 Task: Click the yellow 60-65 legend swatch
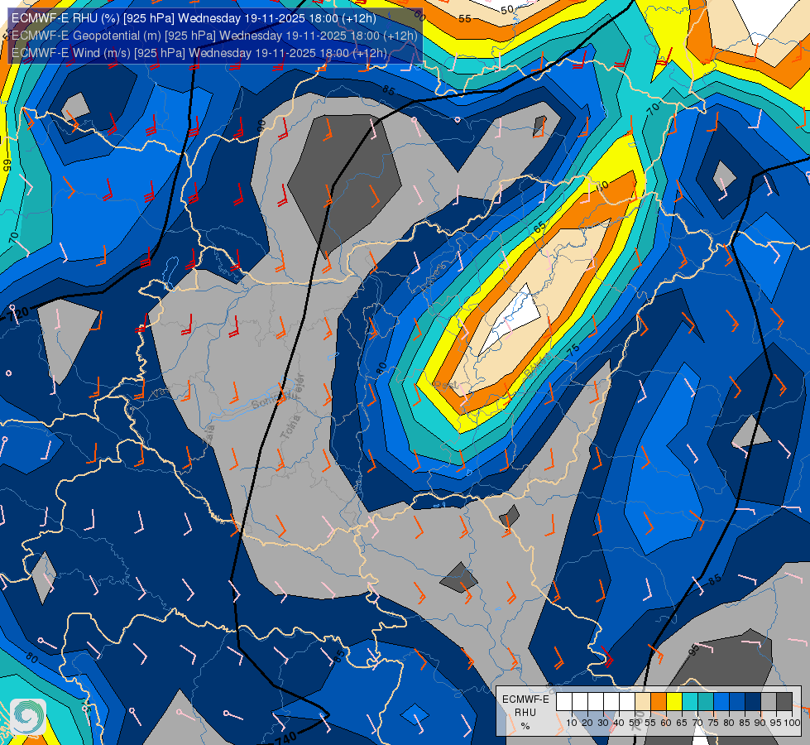[674, 702]
